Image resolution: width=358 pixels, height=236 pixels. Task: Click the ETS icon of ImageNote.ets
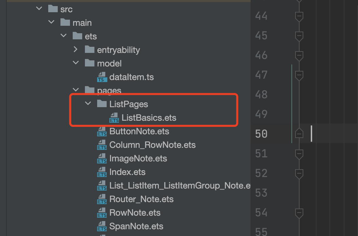(102, 158)
